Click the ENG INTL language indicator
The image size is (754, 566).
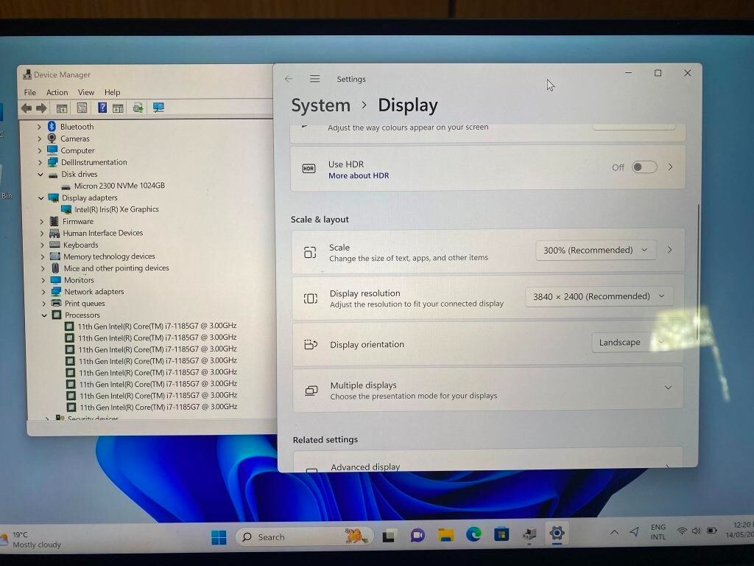point(658,532)
